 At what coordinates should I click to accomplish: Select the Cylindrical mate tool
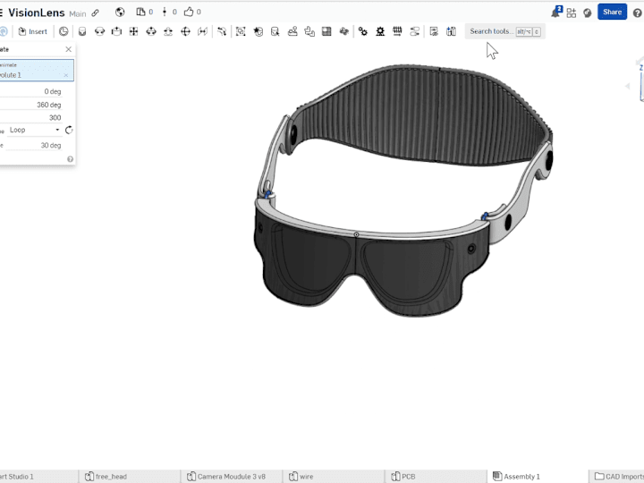(x=151, y=31)
